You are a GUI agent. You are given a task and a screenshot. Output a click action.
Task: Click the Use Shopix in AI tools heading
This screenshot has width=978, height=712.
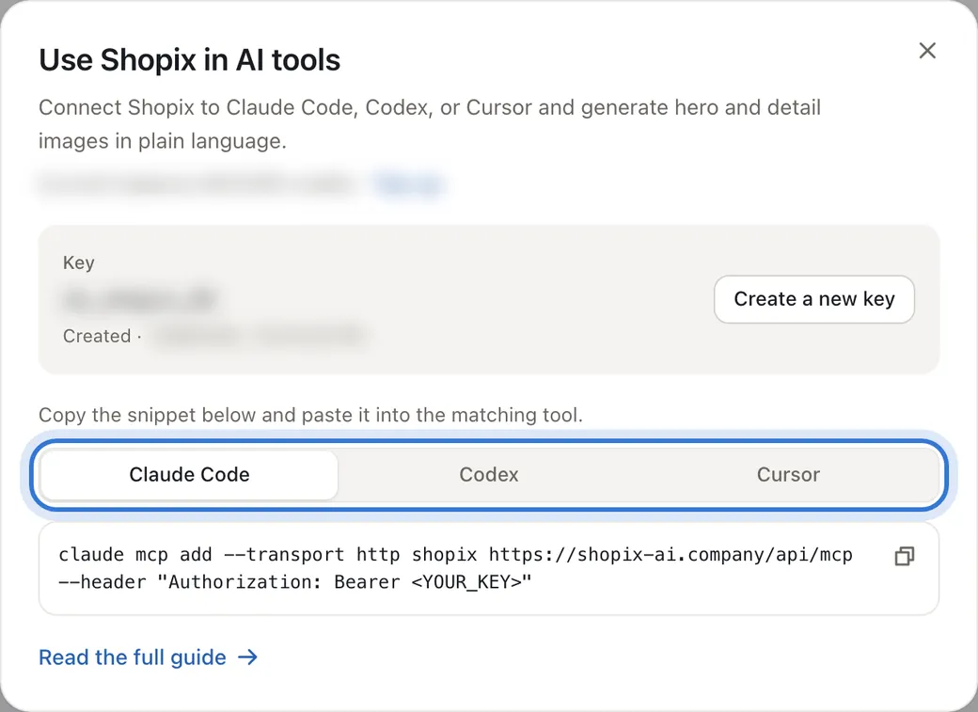pos(190,60)
